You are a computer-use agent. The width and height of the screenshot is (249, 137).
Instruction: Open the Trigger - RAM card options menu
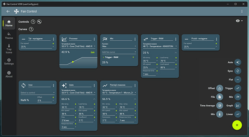pos(176,39)
